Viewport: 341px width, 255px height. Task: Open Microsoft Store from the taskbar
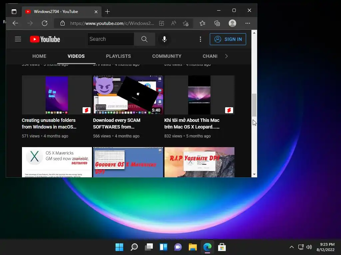click(x=222, y=247)
